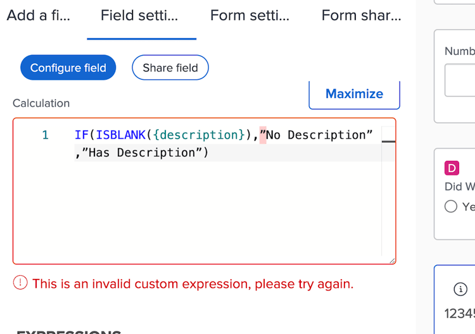Select the Field settings tab
This screenshot has width=475, height=334.
pyautogui.click(x=139, y=15)
